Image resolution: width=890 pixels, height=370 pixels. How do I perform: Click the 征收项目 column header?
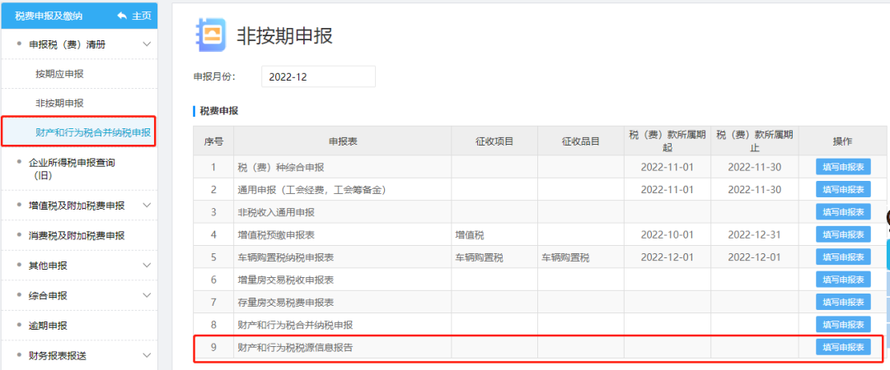[494, 141]
